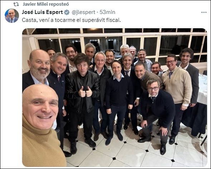This screenshot has width=211, height=169.
Task: Click the repost arrows icon above the tweet
Action: click(x=16, y=4)
